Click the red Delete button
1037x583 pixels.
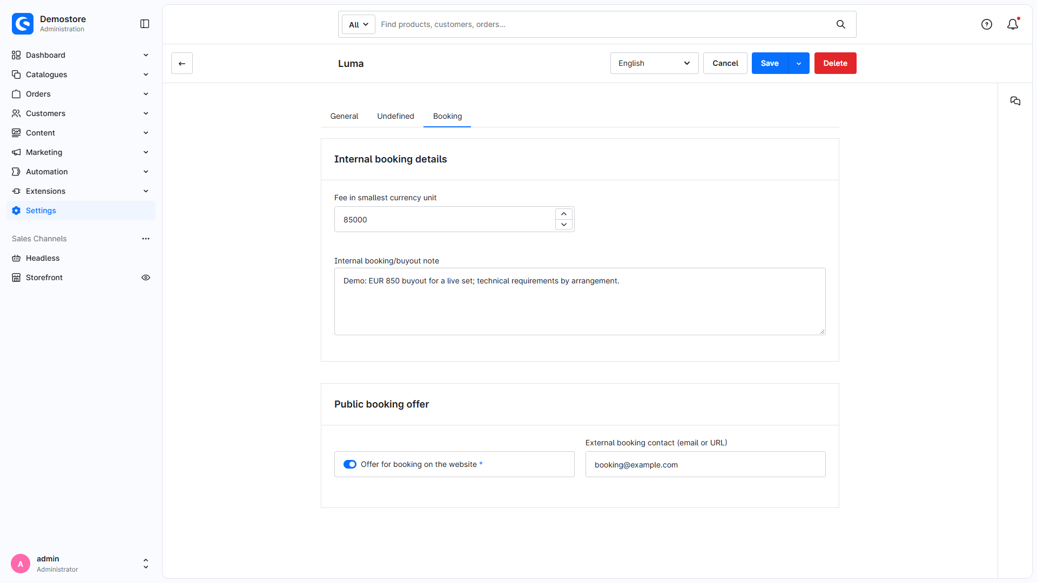[x=835, y=63]
